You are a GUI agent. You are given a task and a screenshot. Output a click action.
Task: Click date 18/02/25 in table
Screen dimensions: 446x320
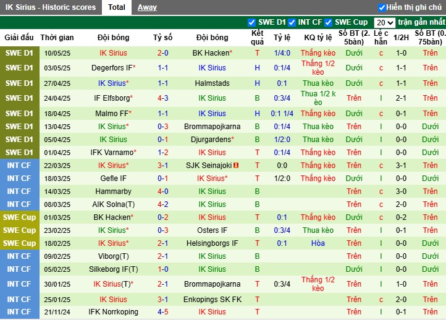point(57,243)
